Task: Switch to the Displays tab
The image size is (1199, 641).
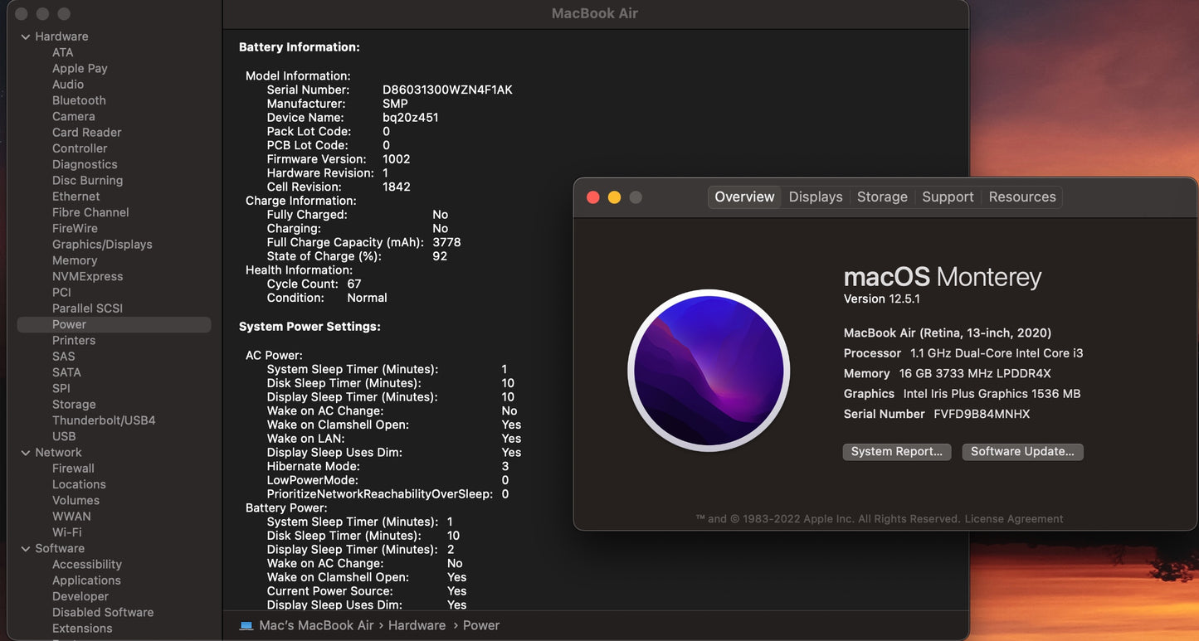Action: pos(815,197)
